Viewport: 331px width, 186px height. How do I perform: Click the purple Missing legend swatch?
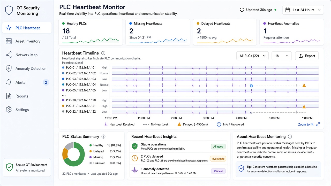[x=91, y=157]
